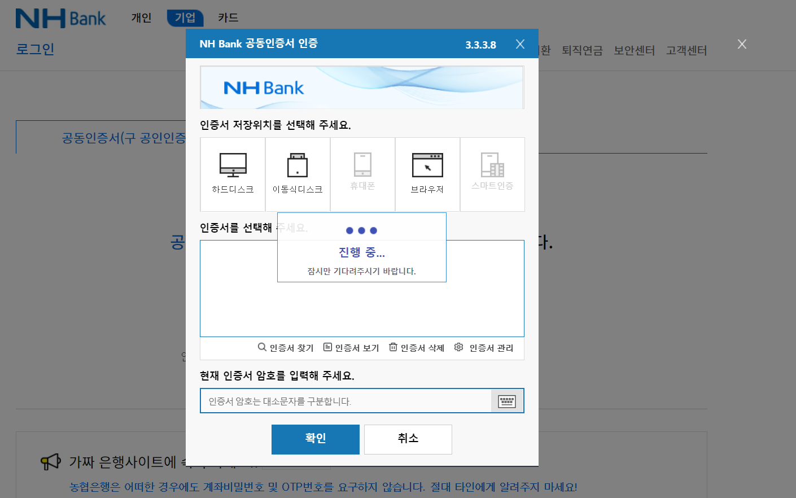
Task: Open the 고객센터 menu
Action: 686,51
